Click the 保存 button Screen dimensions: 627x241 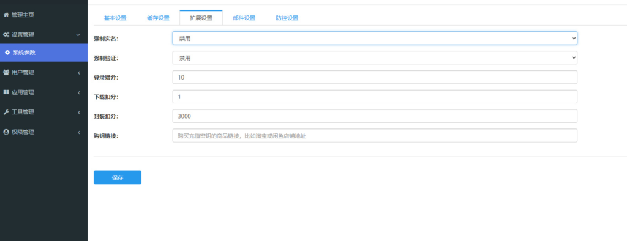pyautogui.click(x=117, y=177)
